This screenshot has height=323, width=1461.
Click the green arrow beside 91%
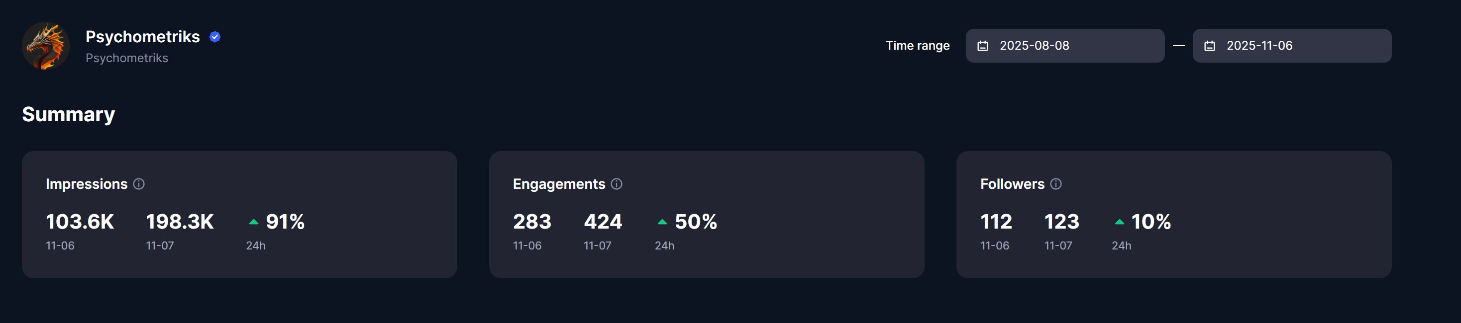pos(253,222)
